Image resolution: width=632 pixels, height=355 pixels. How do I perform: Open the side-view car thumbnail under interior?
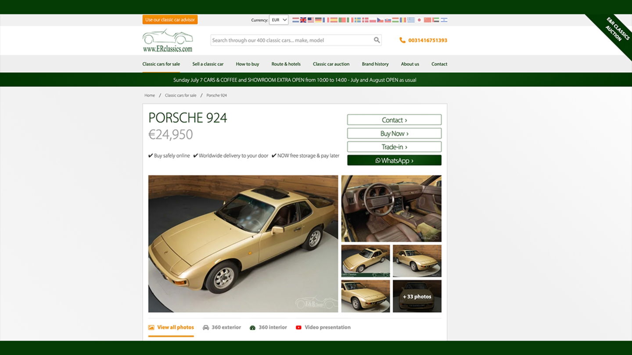(417, 261)
